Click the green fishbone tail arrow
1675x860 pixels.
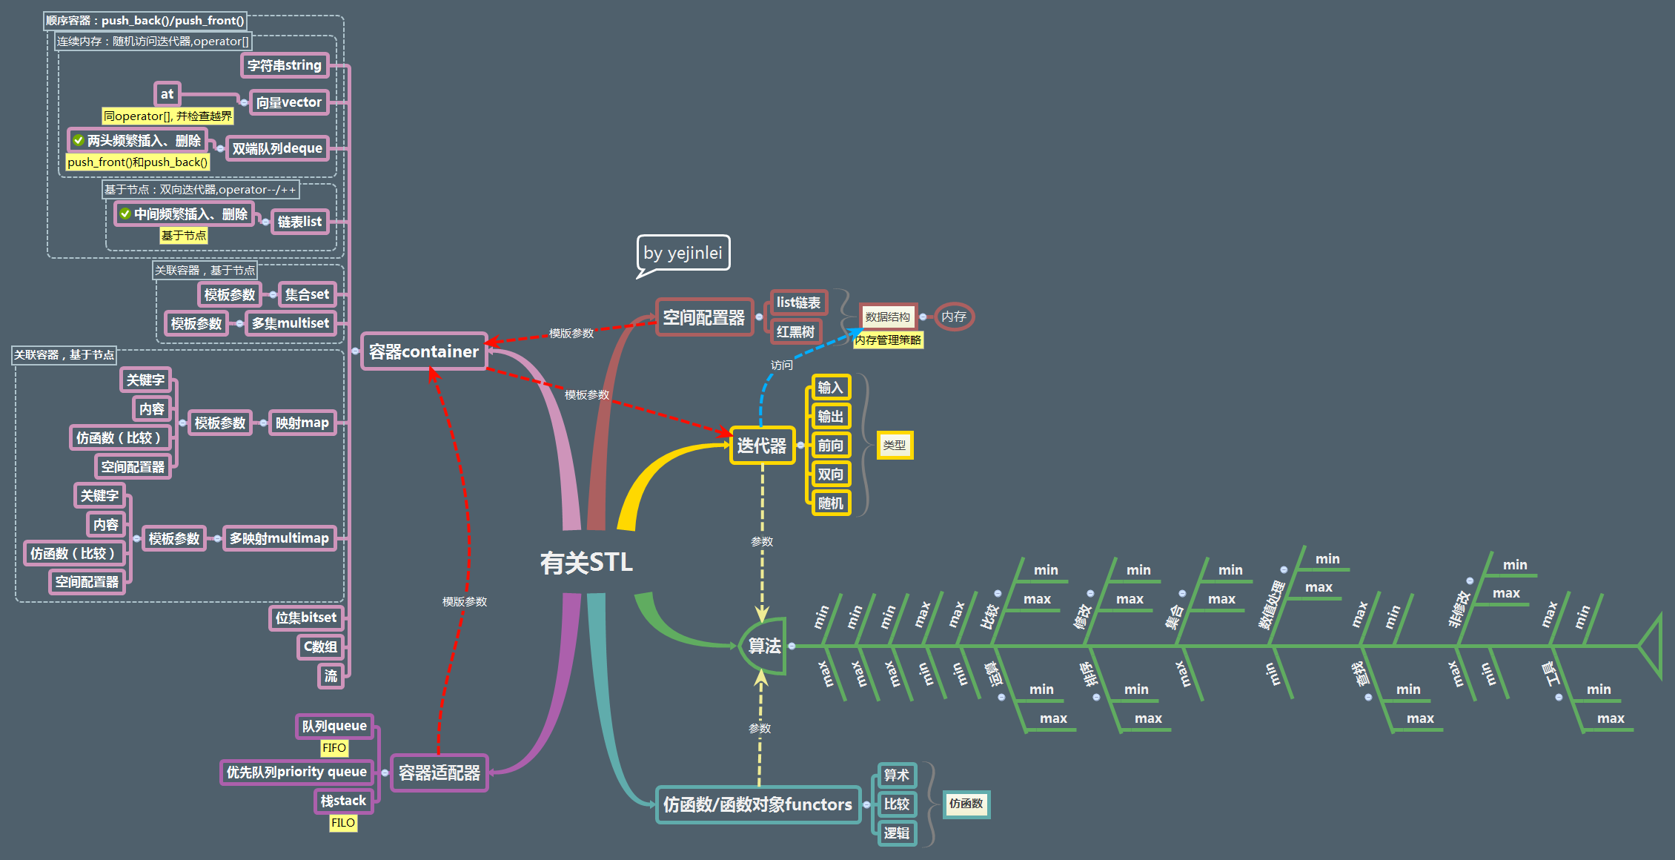(1651, 646)
